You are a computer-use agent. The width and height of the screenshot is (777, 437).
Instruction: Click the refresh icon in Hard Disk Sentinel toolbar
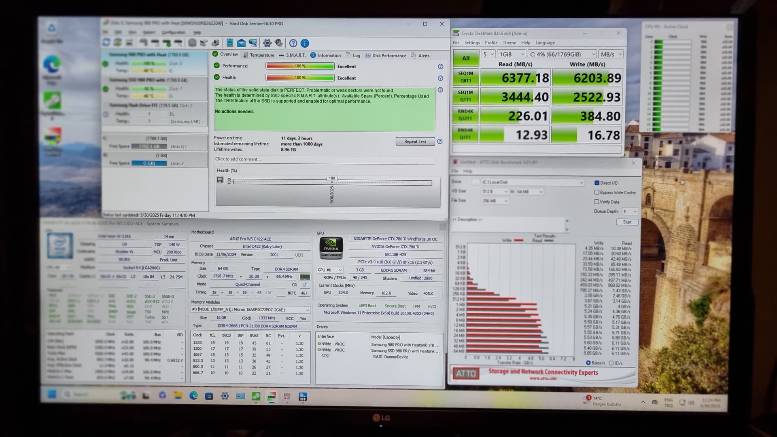click(x=106, y=43)
